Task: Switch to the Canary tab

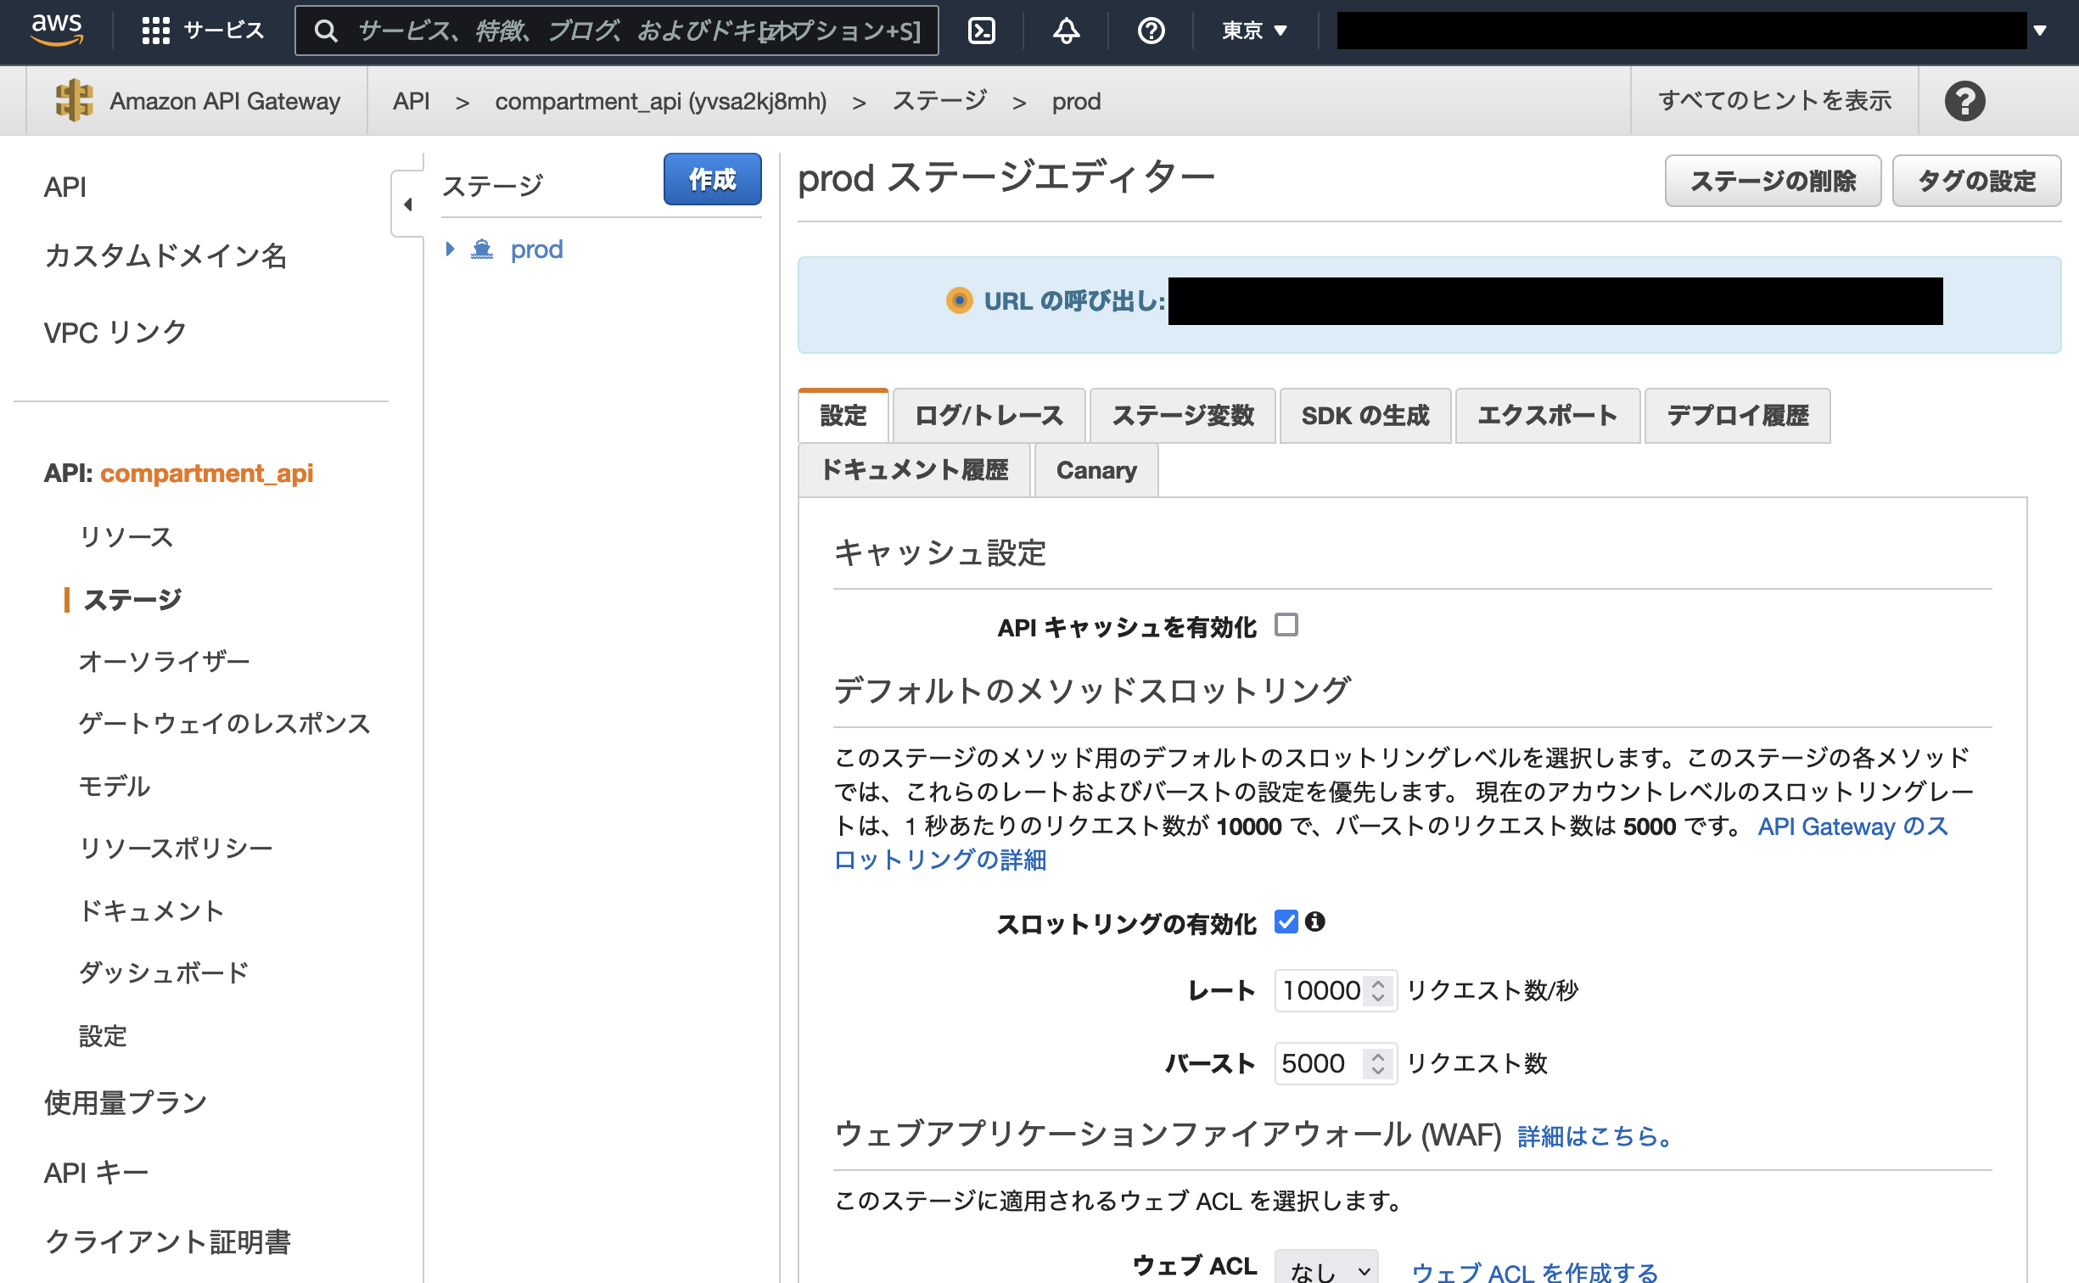Action: 1096,469
